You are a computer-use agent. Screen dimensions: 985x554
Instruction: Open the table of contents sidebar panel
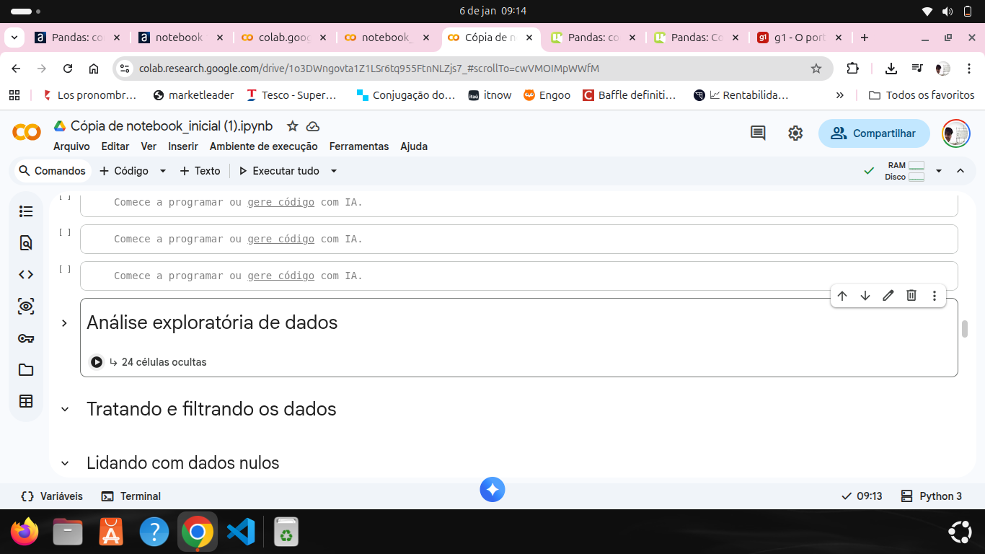(x=26, y=211)
